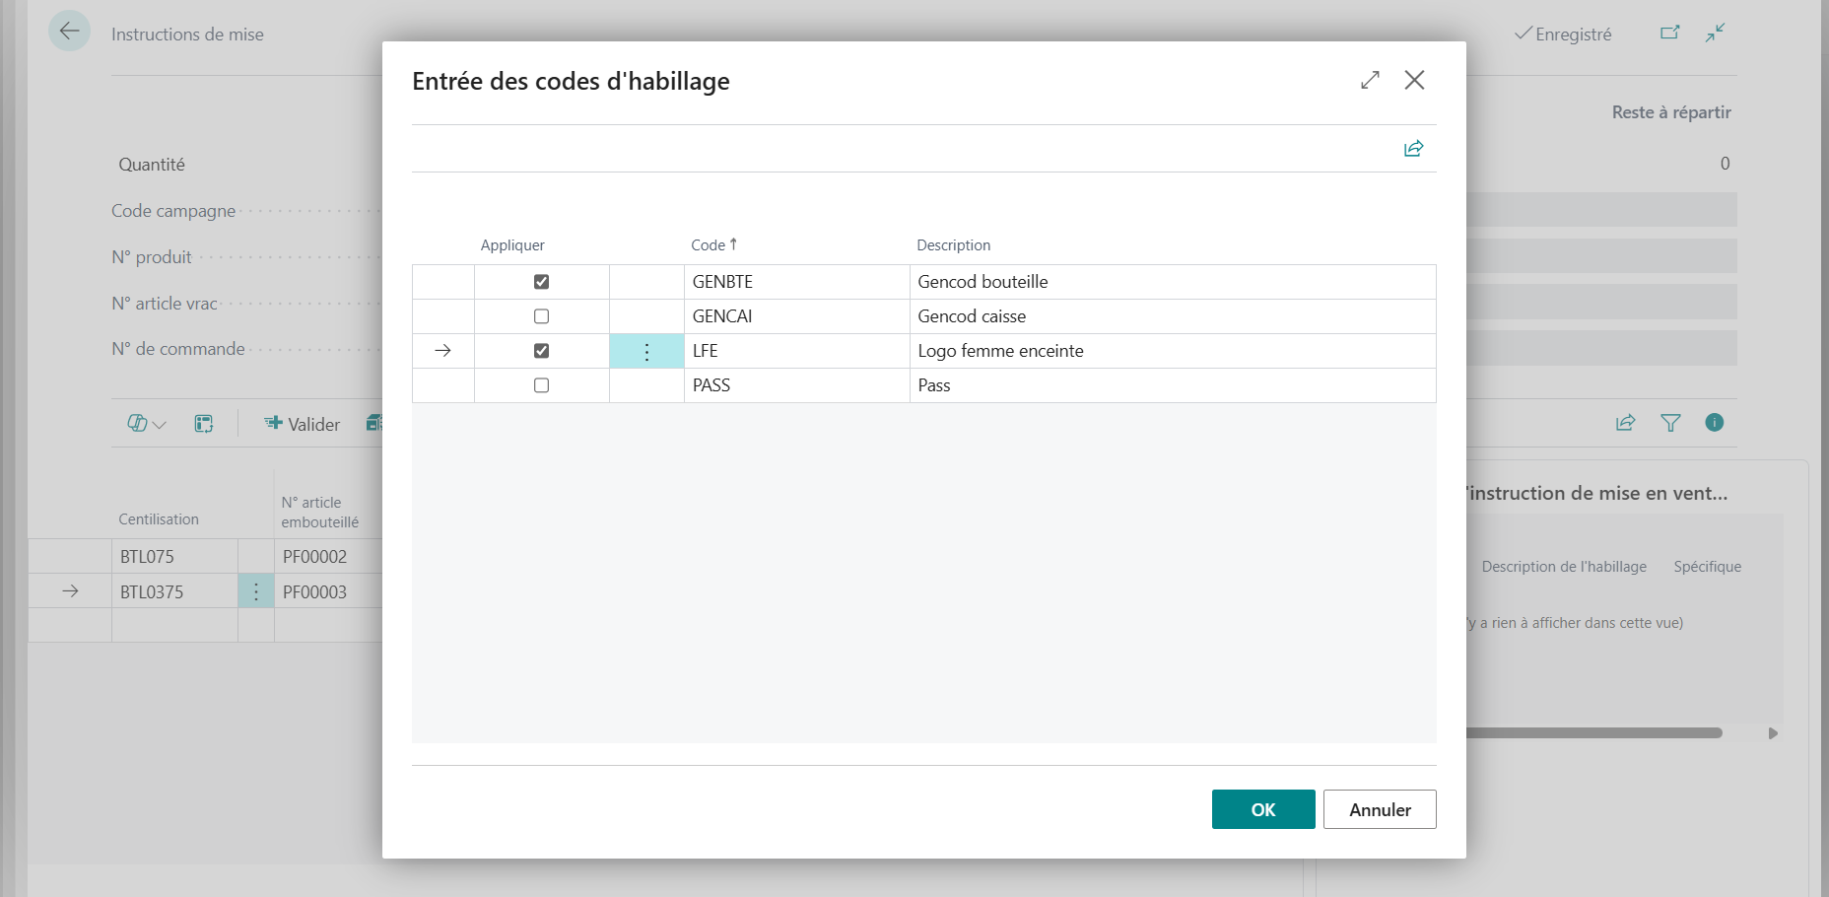Viewport: 1829px width, 897px height.
Task: Click the row selector arrow for BTL0375
Action: point(70,591)
